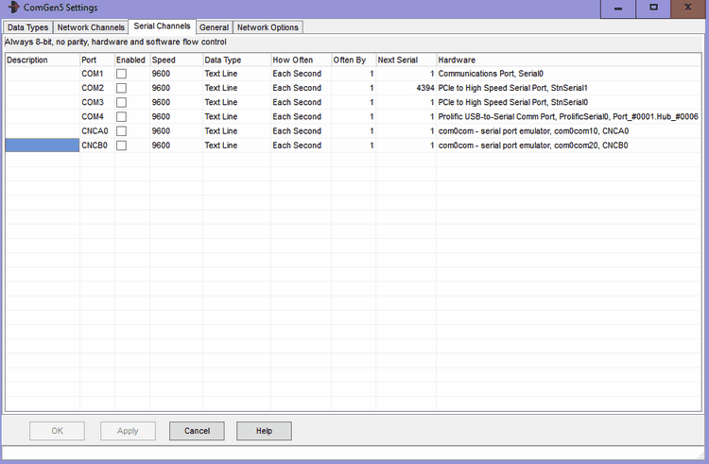This screenshot has height=464, width=709.
Task: Open Data Type cell for COM1
Action: [236, 73]
